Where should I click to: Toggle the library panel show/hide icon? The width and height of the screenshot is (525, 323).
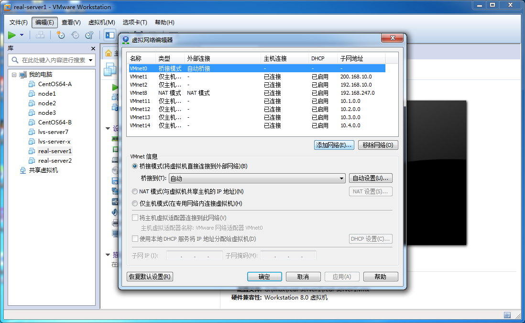109,35
